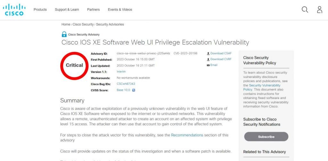Open the Security Advisories breadcrumb link

pyautogui.click(x=110, y=24)
